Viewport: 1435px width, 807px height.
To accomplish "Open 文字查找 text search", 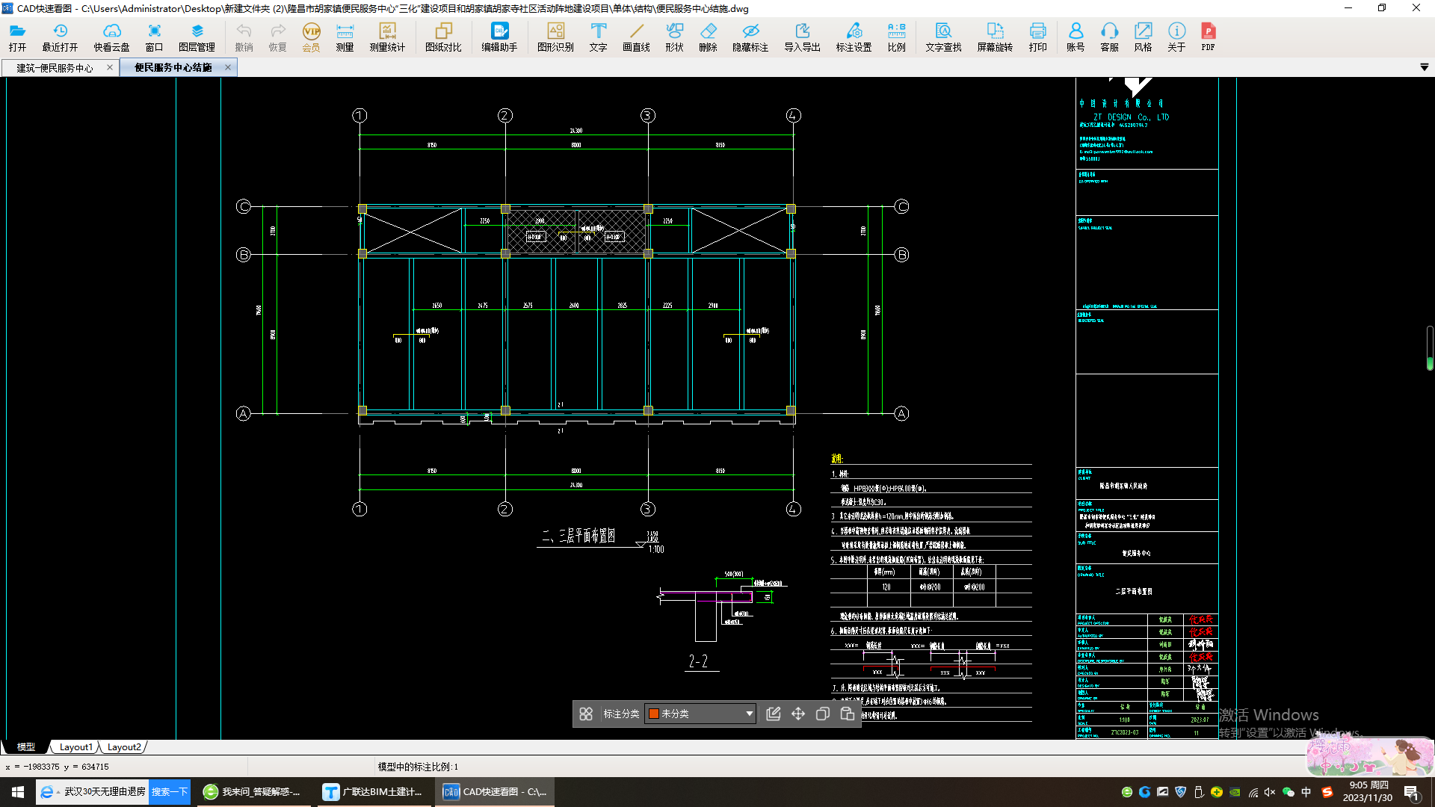I will (943, 37).
